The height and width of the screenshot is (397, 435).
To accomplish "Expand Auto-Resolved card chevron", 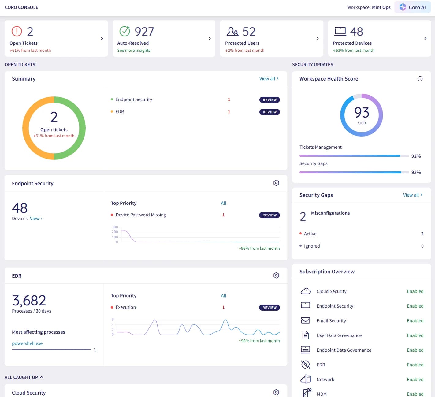I will click(x=210, y=39).
